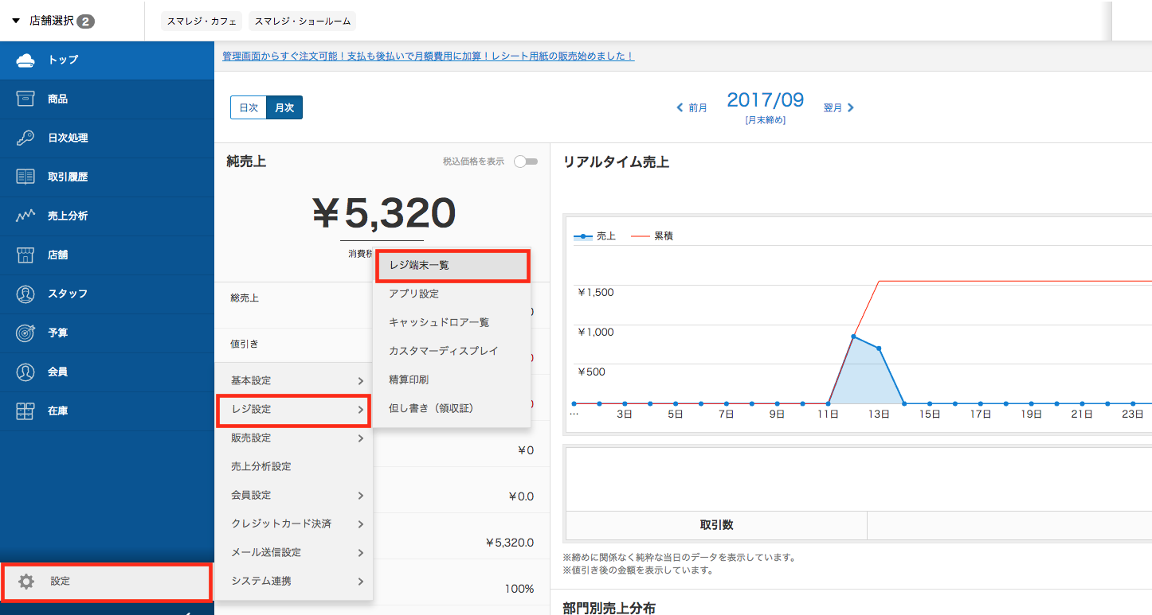1152x615 pixels.
Task: Select the 月次 view button
Action: 284,107
